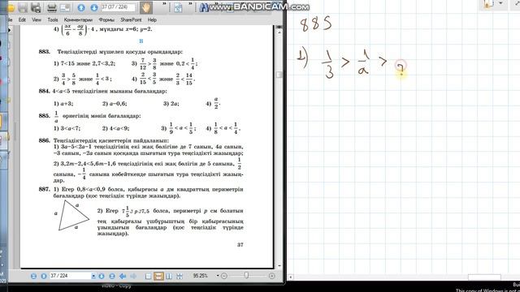
Task: Click the zoom out minus button
Action: click(x=224, y=276)
